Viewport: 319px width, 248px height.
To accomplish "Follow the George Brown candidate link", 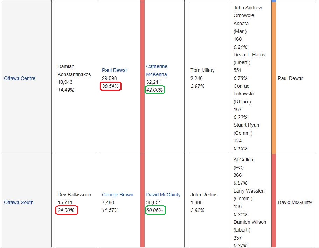I will (x=117, y=195).
